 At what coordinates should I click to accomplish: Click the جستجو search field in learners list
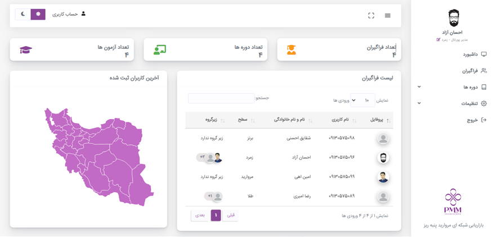(x=221, y=98)
